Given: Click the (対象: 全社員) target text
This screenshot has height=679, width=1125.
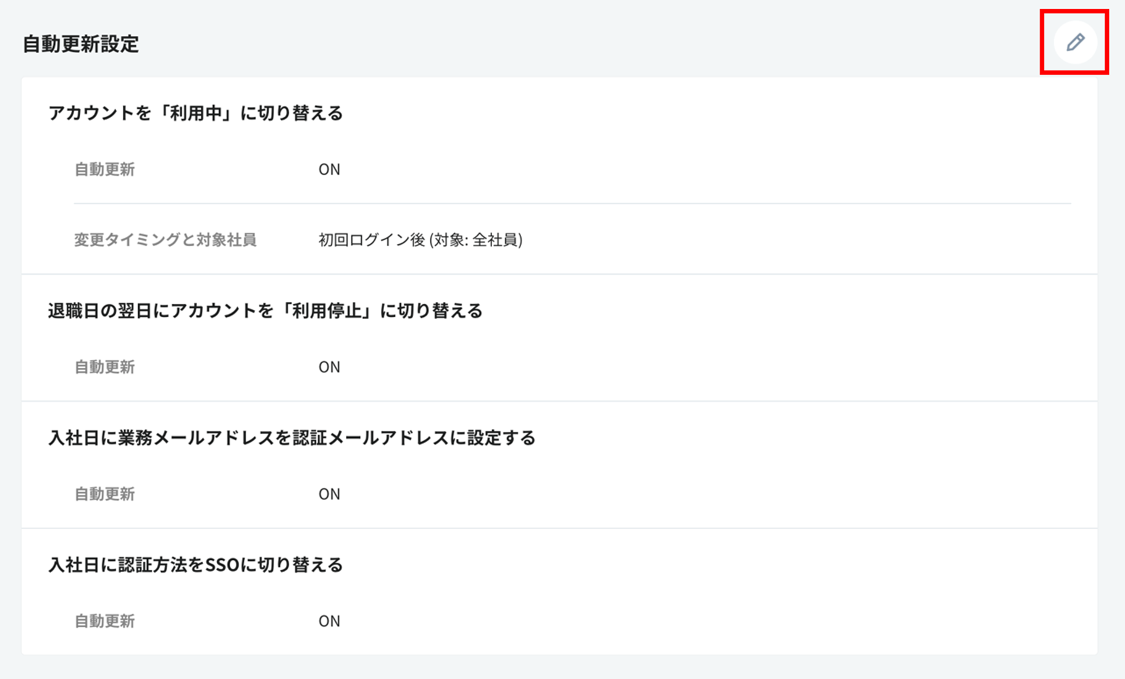Looking at the screenshot, I should pos(476,240).
